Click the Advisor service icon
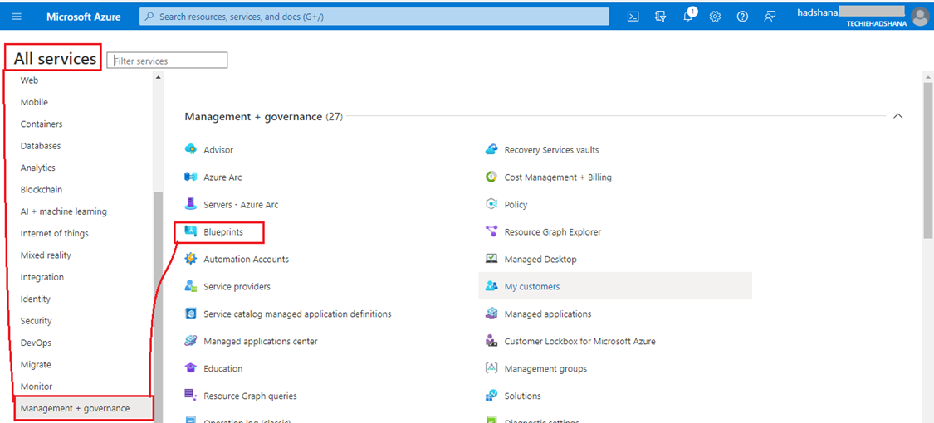The height and width of the screenshot is (423, 934). [191, 150]
